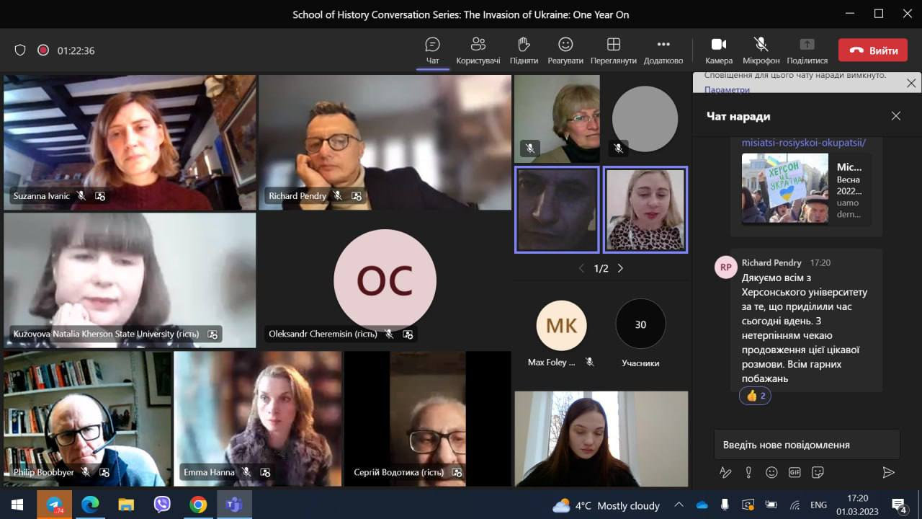Open the 4°C Mostly cloudy weather widget
This screenshot has width=922, height=519.
click(x=606, y=505)
